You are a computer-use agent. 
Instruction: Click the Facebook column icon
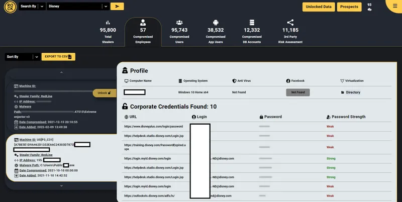click(288, 81)
